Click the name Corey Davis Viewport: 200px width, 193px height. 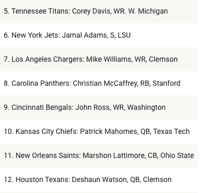pos(91,12)
